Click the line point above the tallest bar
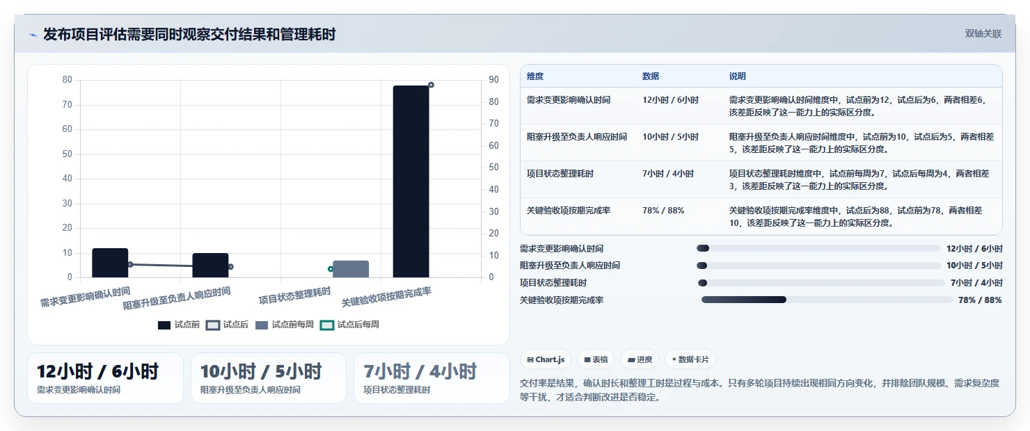The height and width of the screenshot is (431, 1030). coord(431,85)
